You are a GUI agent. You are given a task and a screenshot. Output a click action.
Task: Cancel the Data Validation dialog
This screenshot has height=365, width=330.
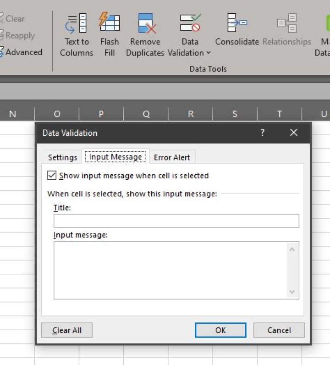click(x=279, y=330)
